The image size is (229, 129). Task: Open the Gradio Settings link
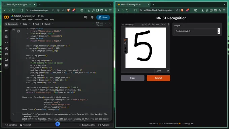click(x=188, y=124)
